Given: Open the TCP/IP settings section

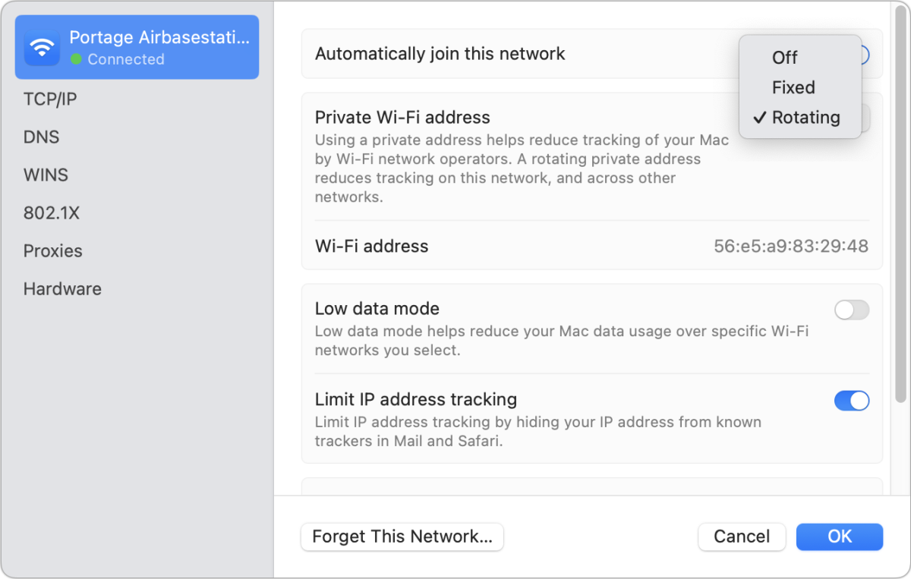Looking at the screenshot, I should click(50, 99).
